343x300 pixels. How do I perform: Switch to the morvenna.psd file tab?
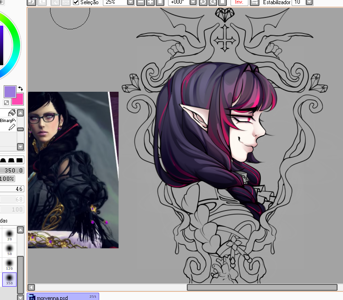[63, 297]
